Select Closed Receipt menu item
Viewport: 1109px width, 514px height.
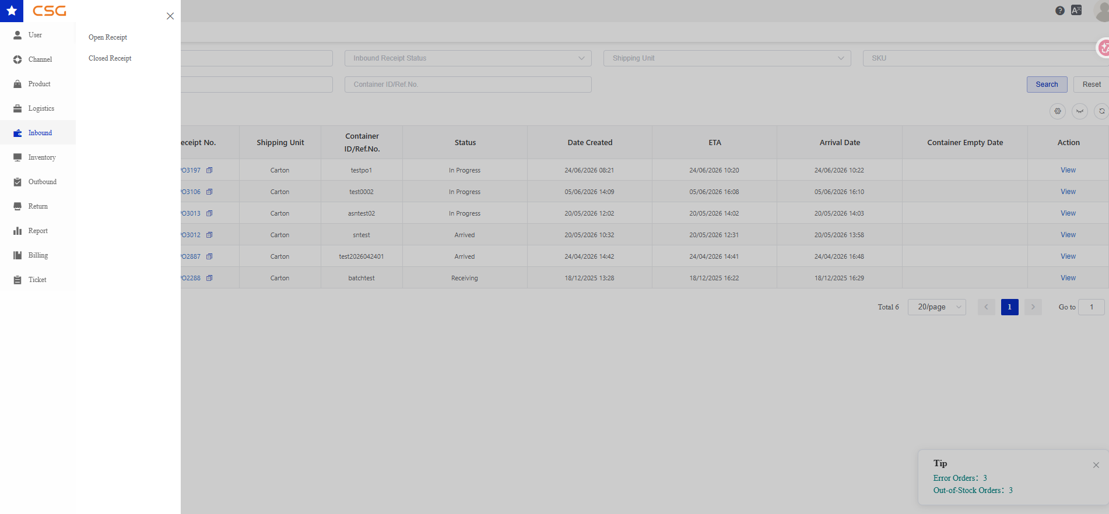(x=110, y=58)
